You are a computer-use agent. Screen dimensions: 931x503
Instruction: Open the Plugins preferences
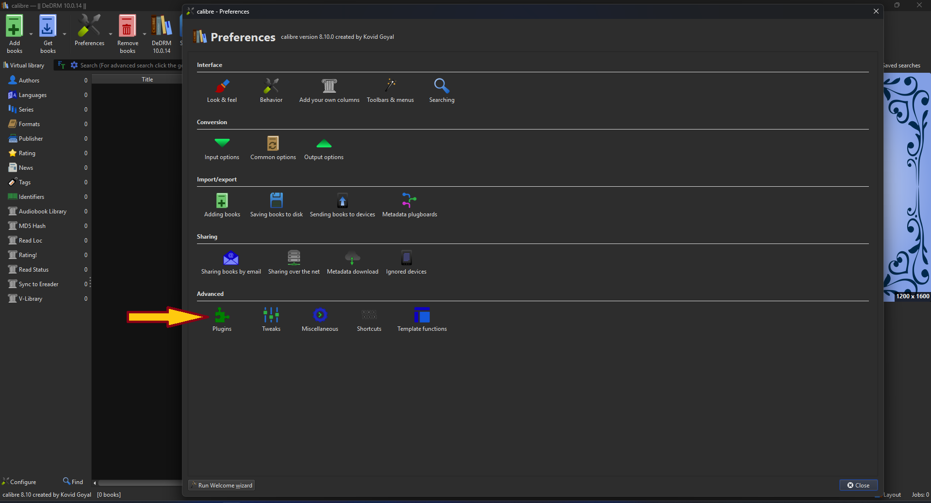[x=222, y=319]
